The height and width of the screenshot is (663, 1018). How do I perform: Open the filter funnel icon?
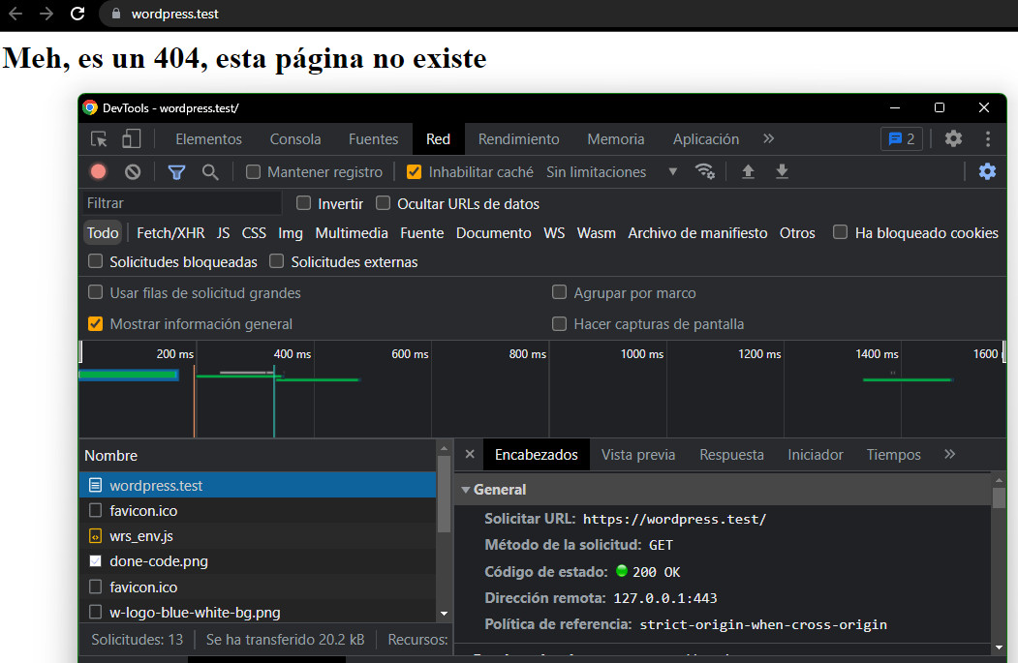click(x=175, y=171)
